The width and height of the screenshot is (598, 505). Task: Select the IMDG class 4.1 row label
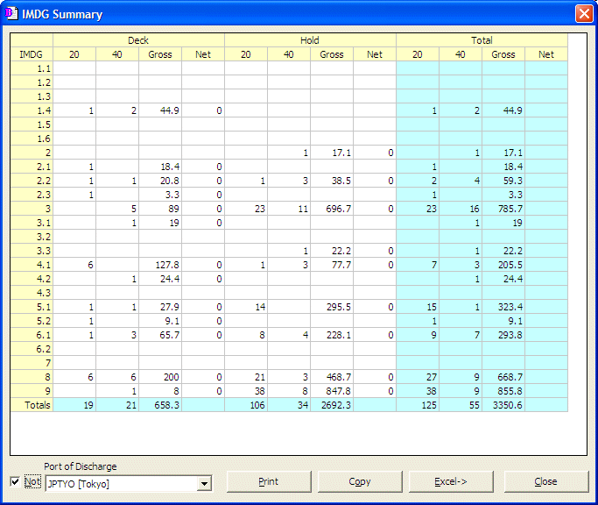[32, 265]
